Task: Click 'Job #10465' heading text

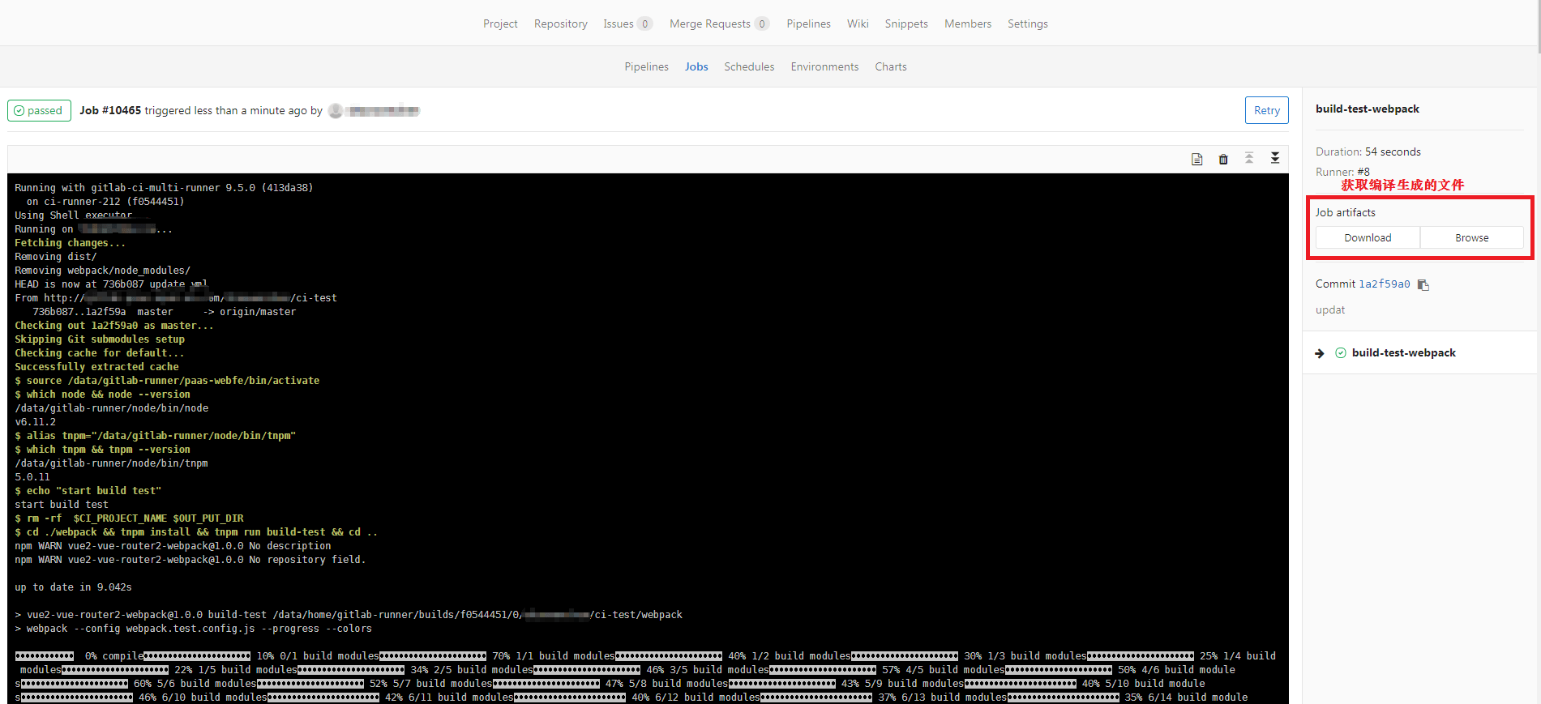Action: coord(110,110)
